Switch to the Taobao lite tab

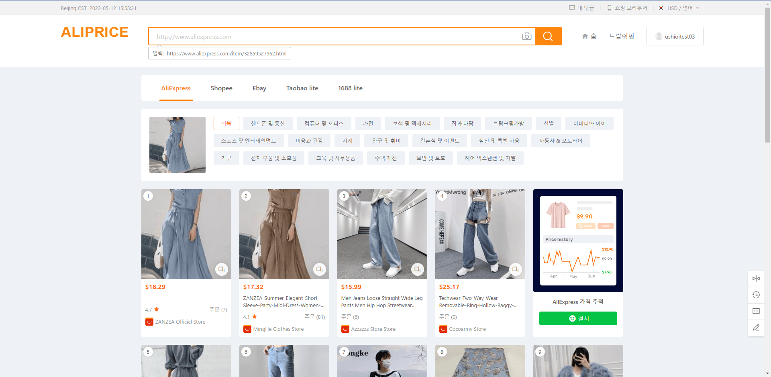coord(302,88)
